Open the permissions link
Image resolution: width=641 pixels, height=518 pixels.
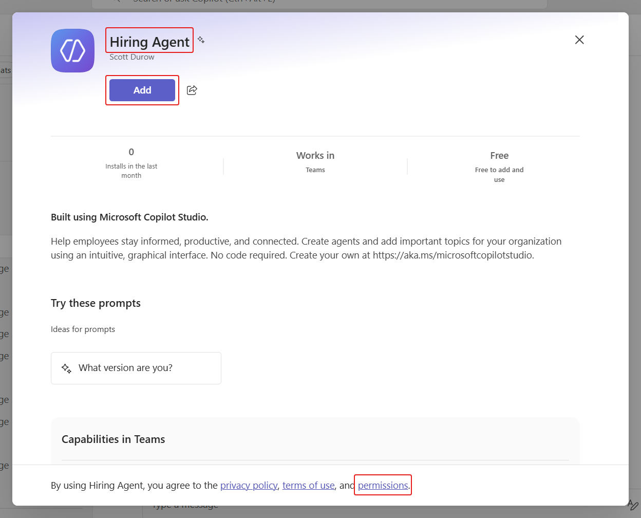tap(383, 485)
